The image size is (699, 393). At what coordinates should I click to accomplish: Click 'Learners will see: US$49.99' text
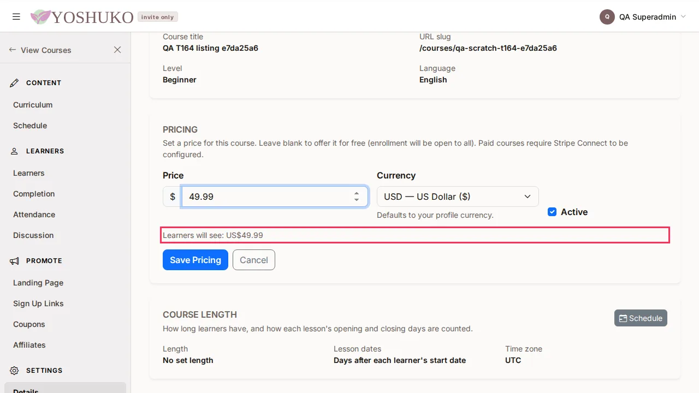(x=213, y=235)
